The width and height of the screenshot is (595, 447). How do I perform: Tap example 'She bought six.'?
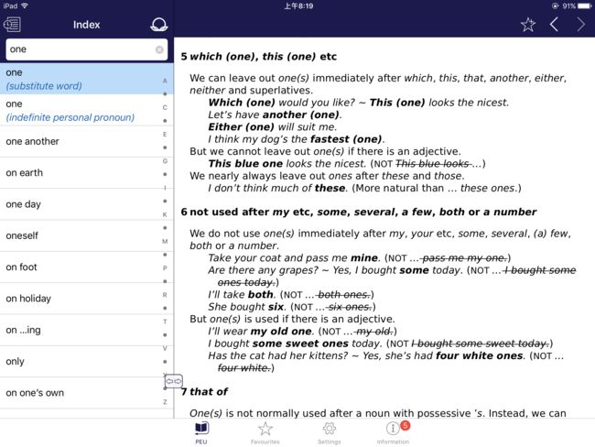[x=246, y=307]
